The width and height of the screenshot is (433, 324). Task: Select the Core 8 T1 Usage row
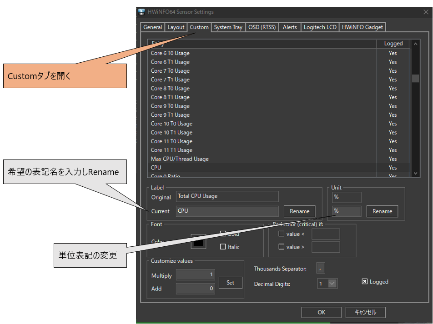coord(278,97)
